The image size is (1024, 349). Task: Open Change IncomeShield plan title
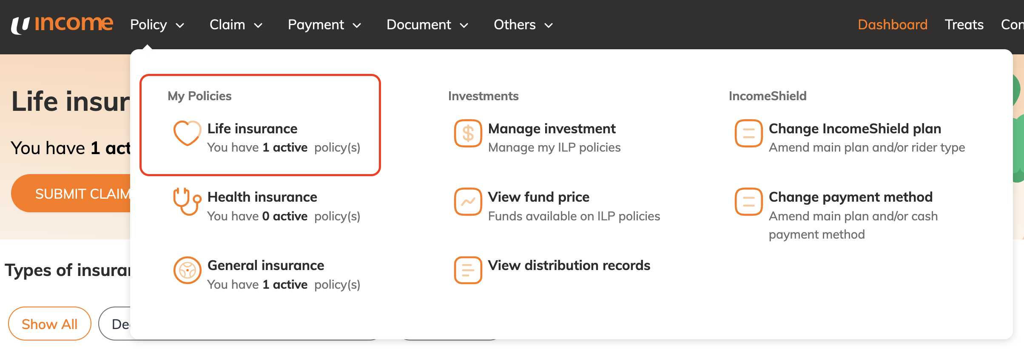[855, 129]
